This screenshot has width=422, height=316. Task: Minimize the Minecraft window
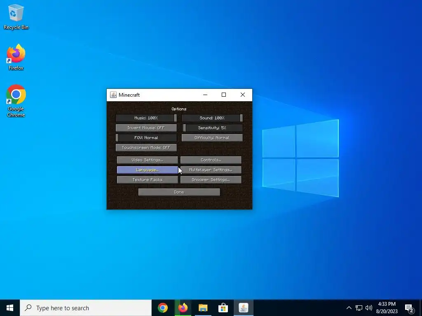[205, 95]
